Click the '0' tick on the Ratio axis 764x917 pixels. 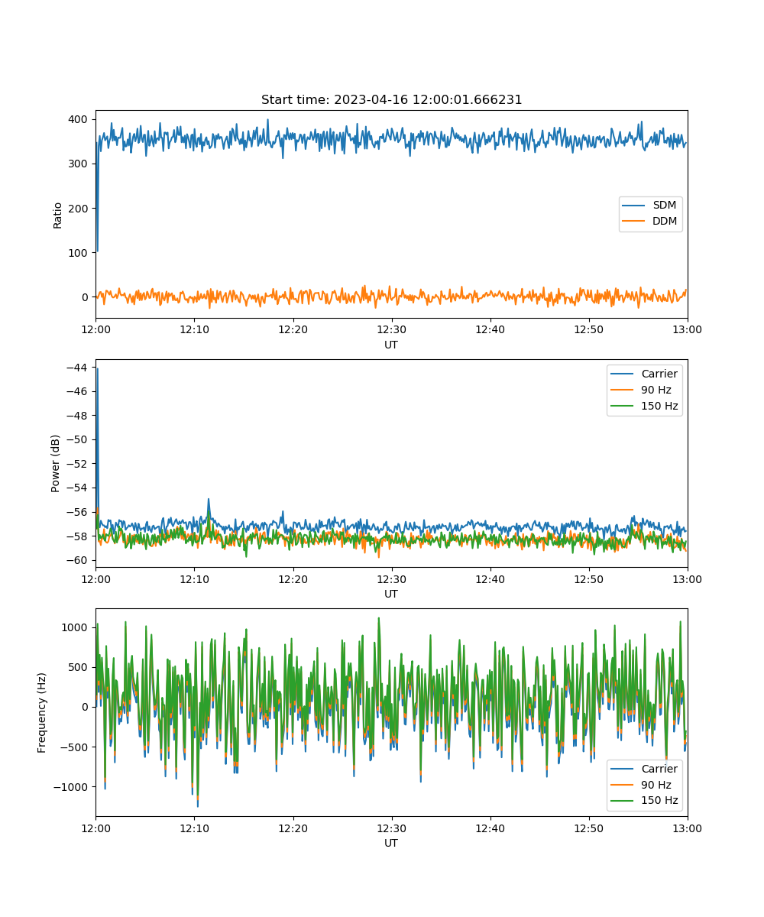click(x=86, y=296)
